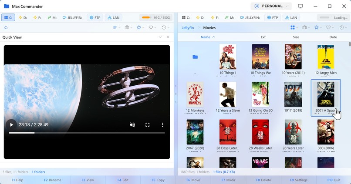Click the monitor display icon in title bar

(x=300, y=6)
